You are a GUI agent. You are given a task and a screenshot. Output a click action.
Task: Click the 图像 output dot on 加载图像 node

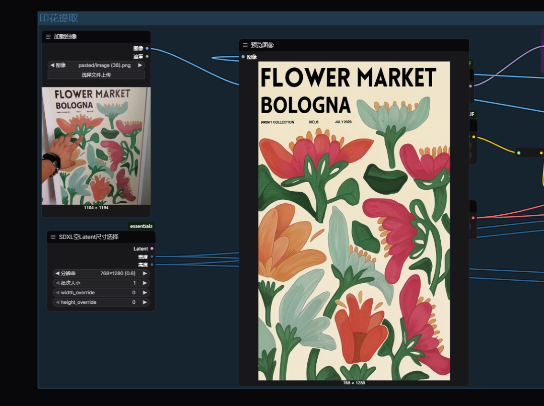(x=147, y=48)
